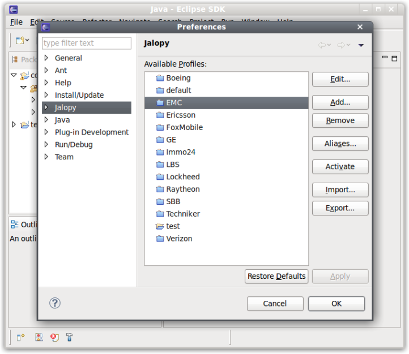This screenshot has height=354, width=409.
Task: Open the Aliases... dialog
Action: [340, 144]
